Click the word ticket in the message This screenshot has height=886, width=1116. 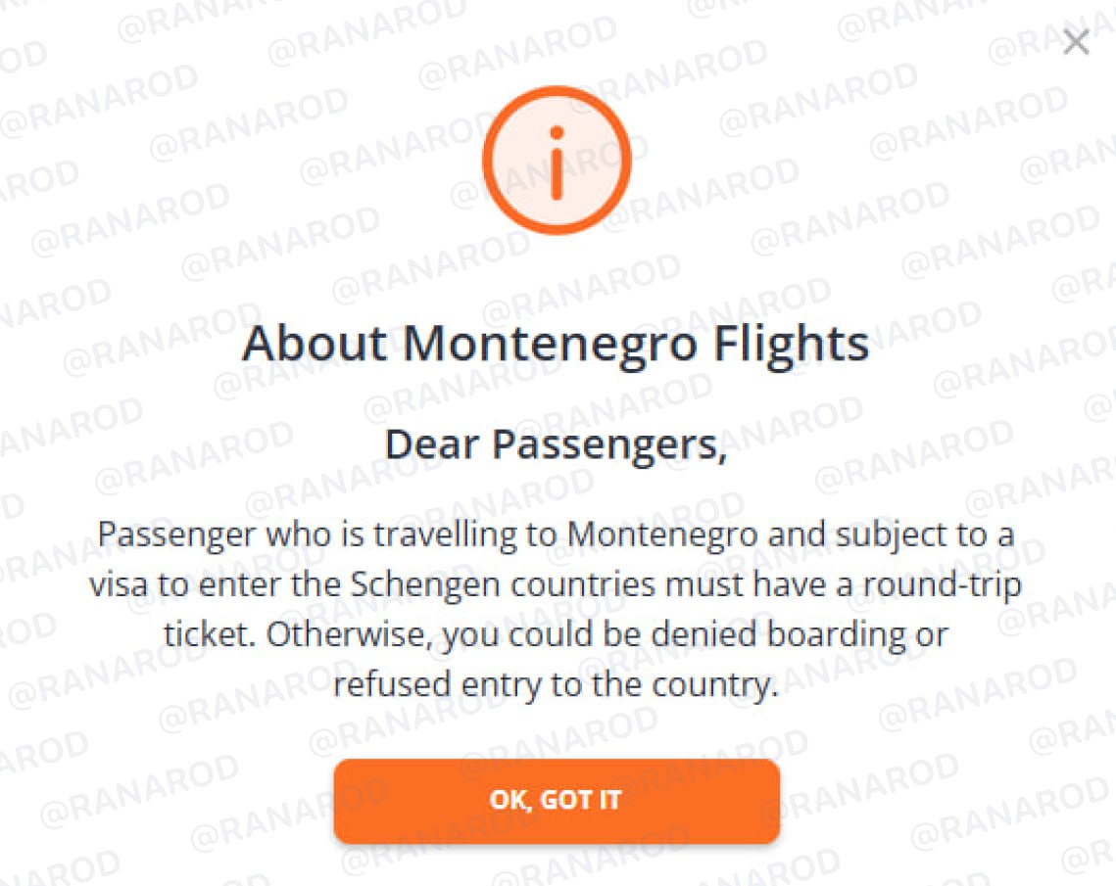click(206, 634)
